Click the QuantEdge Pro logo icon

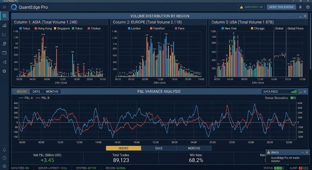pos(14,7)
